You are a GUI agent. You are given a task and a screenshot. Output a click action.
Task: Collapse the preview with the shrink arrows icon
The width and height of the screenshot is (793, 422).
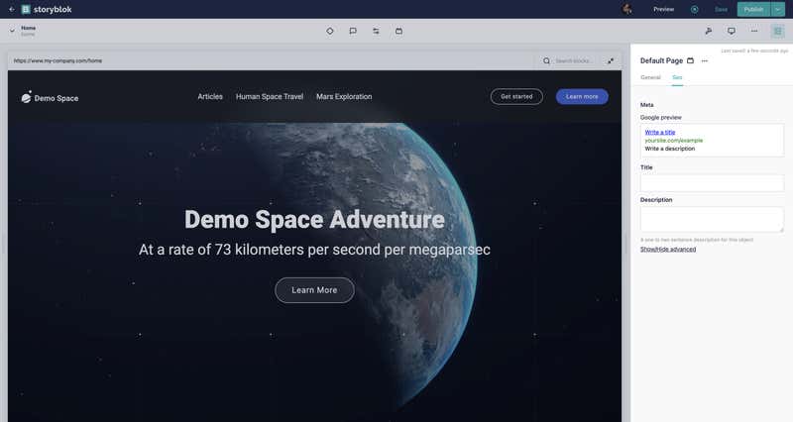tap(611, 60)
